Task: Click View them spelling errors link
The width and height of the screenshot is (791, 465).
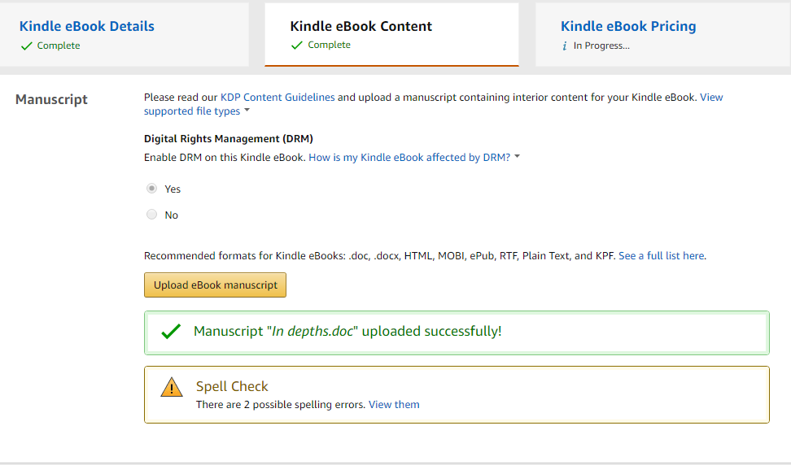Action: pyautogui.click(x=394, y=404)
